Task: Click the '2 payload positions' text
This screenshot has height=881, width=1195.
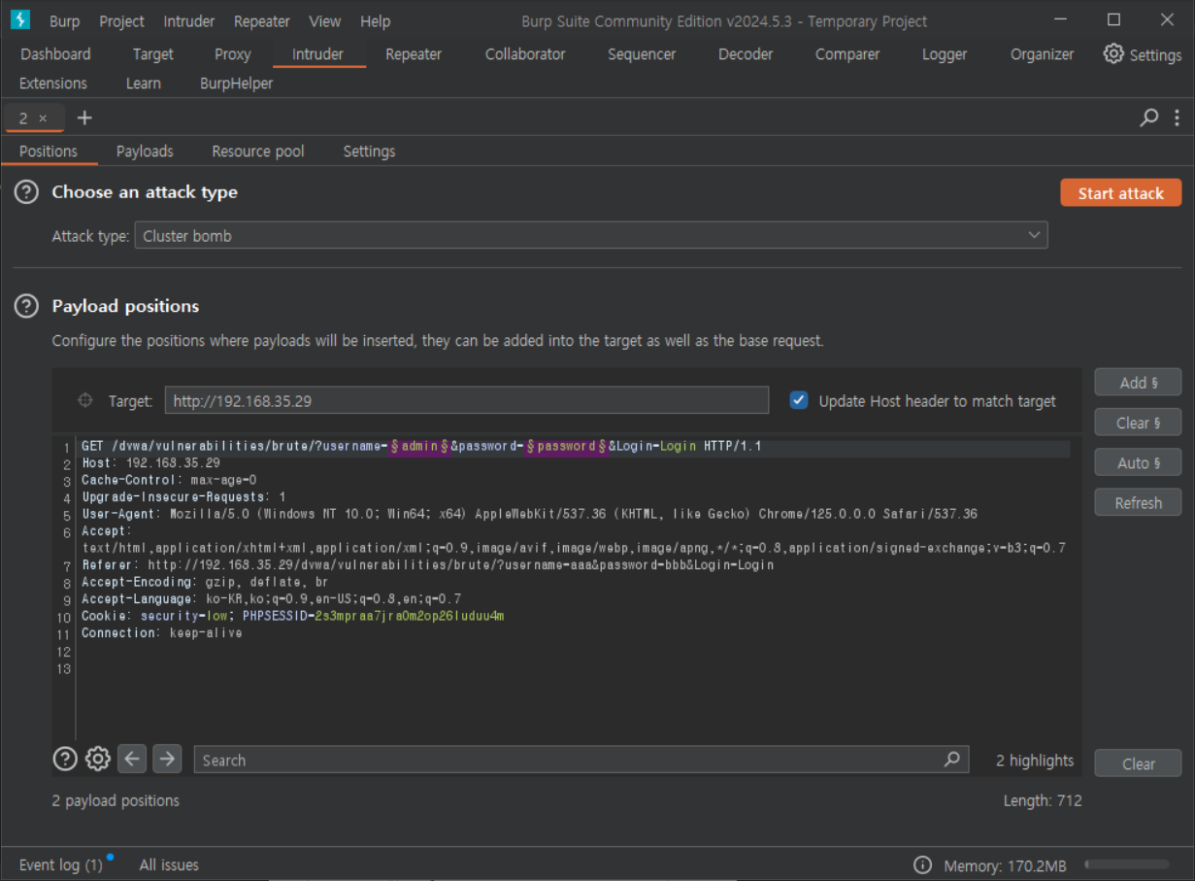Action: pos(116,800)
